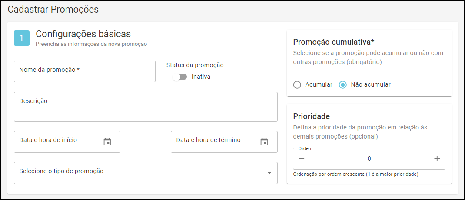Open the Selecione o tipo de promoção dropdown

pyautogui.click(x=146, y=173)
